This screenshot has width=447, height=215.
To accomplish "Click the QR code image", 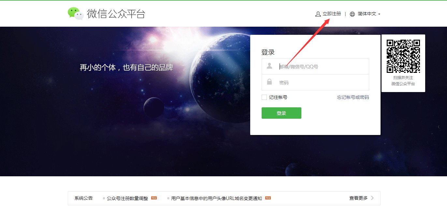I will pyautogui.click(x=403, y=56).
